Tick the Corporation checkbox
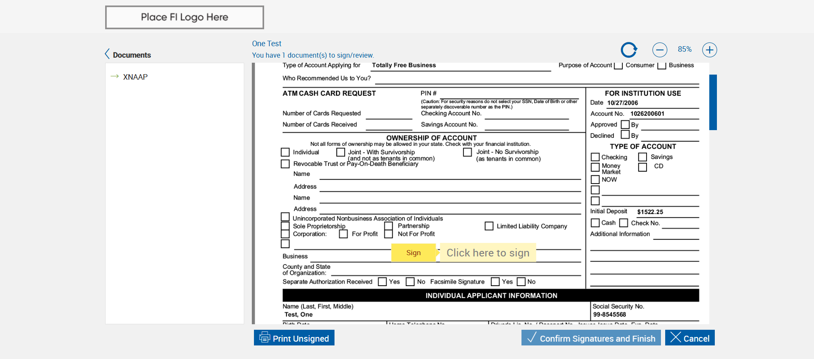 (x=285, y=234)
